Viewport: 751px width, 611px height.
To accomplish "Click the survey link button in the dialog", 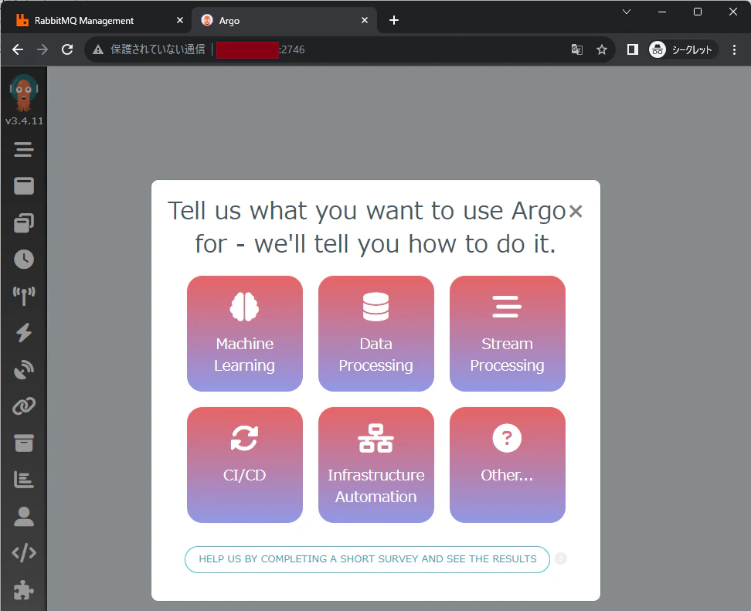I will (x=367, y=558).
